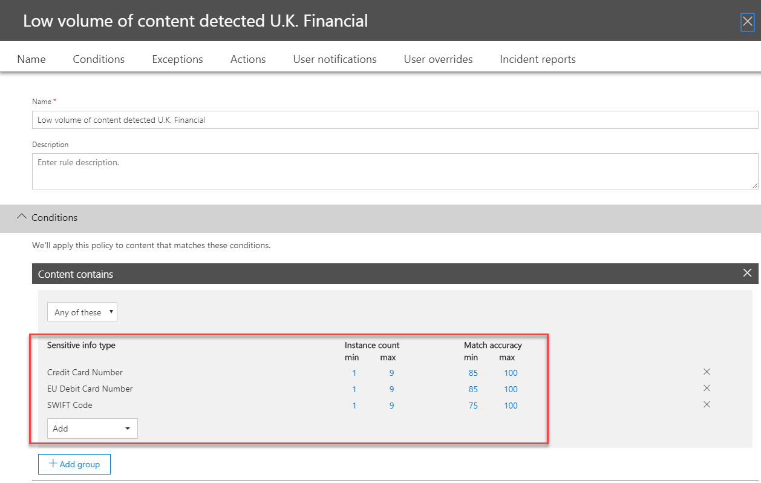This screenshot has width=761, height=483.
Task: Close the rule editor panel
Action: (x=748, y=22)
